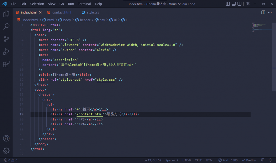Click the P3 list item text

pos(82,119)
